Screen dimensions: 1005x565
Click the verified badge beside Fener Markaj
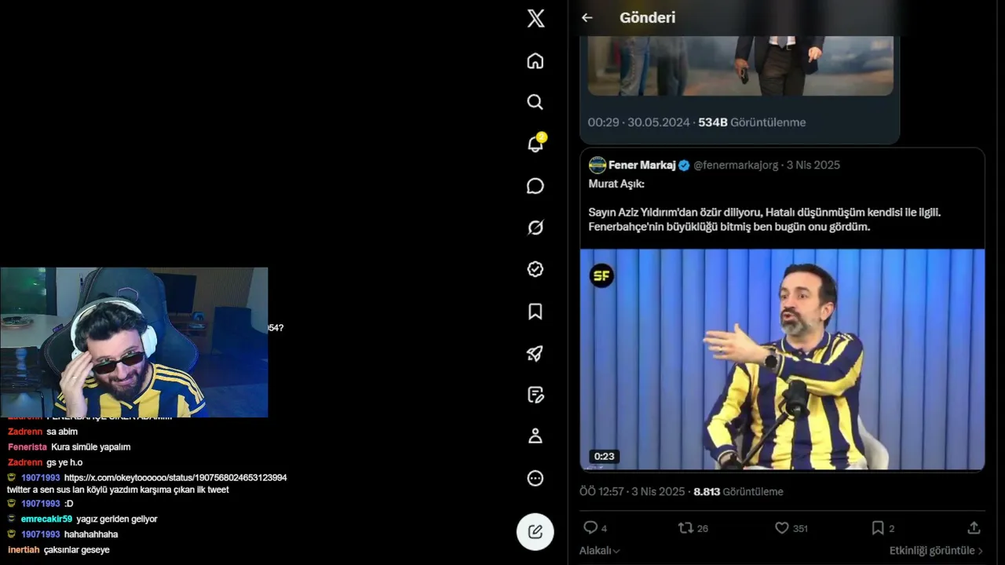tap(684, 165)
